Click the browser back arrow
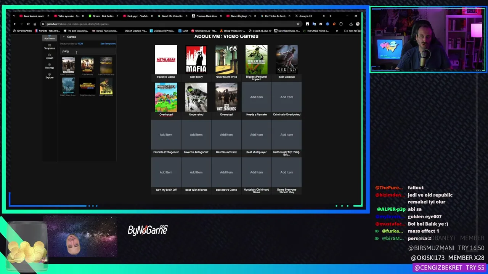488x274 pixels. [15, 24]
